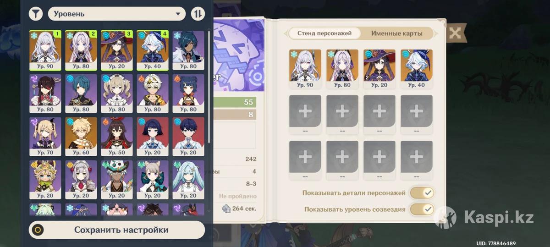Select the Ур. 50 character with red bow
Screen dimensions: 550x247
(x=117, y=137)
